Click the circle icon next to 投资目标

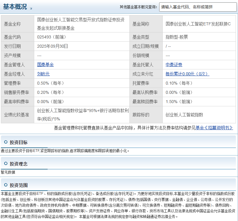pyautogui.click(x=6, y=142)
